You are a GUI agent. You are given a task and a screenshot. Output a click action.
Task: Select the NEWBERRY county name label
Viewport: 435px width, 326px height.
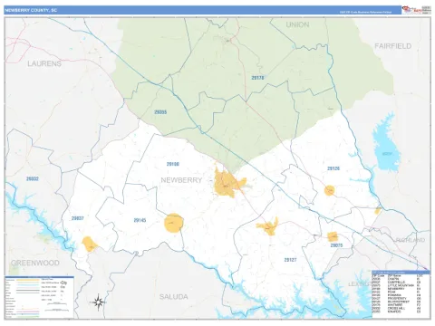[x=181, y=180]
